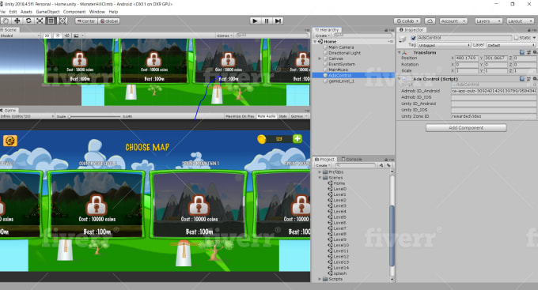538x290 pixels.
Task: Click the Project panel vertical scrollbar
Action: pyautogui.click(x=392, y=235)
